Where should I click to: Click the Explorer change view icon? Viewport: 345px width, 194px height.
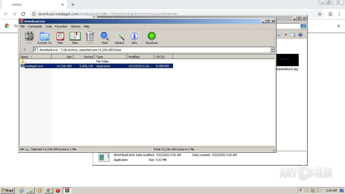pos(279,35)
